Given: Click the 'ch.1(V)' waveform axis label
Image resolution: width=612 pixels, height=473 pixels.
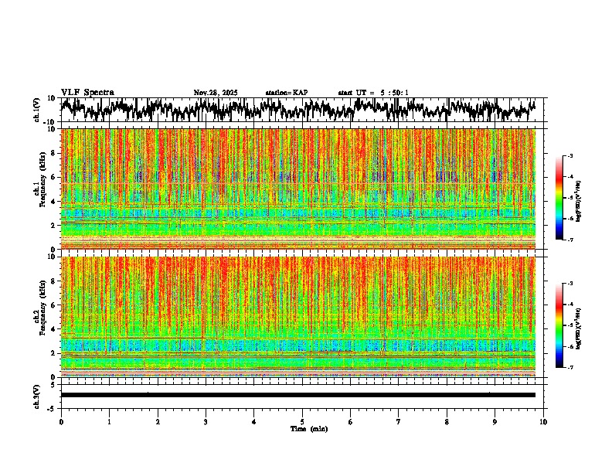Looking at the screenshot, I should [37, 110].
